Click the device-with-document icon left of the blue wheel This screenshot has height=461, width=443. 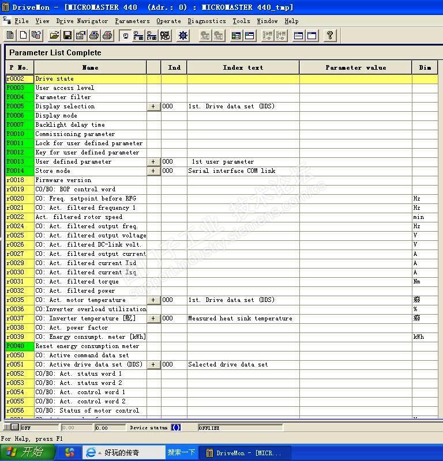(165, 36)
